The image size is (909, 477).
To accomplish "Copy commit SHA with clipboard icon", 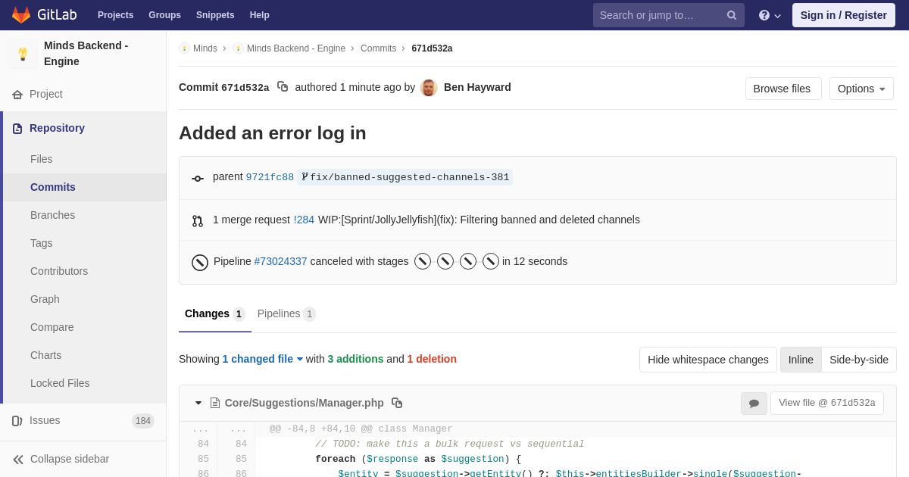I will click(283, 87).
